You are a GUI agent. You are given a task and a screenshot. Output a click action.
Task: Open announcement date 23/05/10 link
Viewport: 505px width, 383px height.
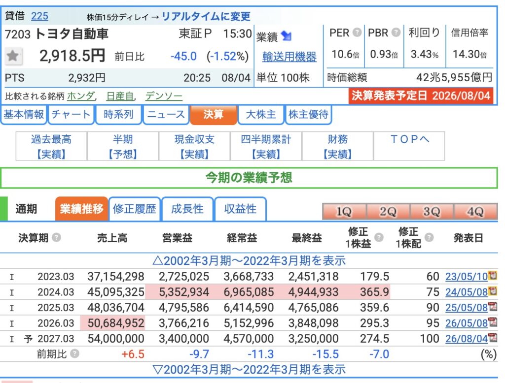(x=467, y=277)
